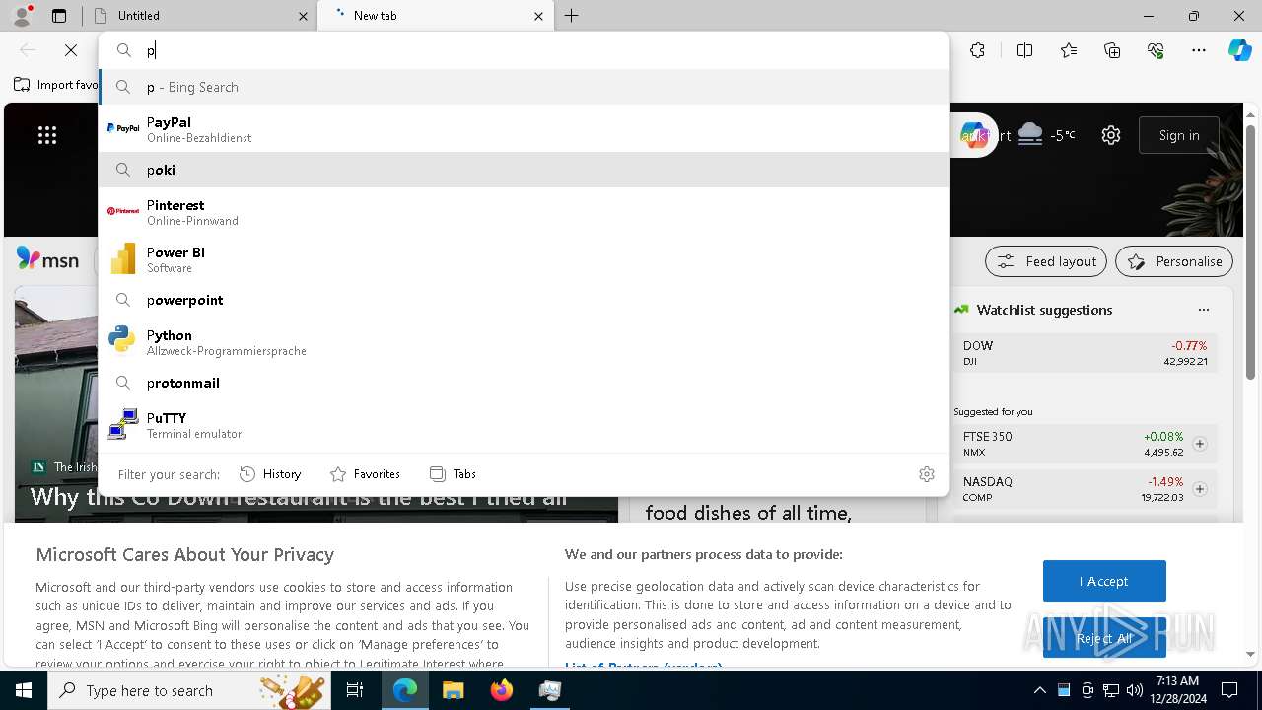This screenshot has height=710, width=1262.
Task: Choose the powerpoint search suggestion
Action: click(525, 300)
